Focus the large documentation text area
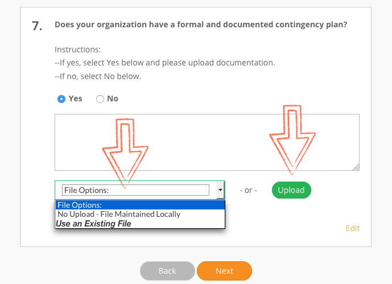Viewport: 392px width, 284px height. pyautogui.click(x=207, y=142)
